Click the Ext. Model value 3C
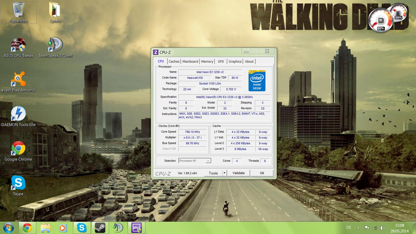This screenshot has height=234, width=416. (225, 108)
